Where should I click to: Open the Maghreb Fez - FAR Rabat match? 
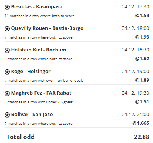[x=41, y=93]
